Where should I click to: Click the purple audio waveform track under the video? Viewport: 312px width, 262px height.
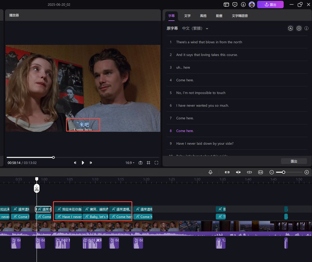(156, 234)
